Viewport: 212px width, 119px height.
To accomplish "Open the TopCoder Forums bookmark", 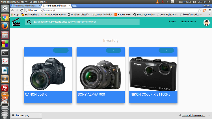I will tap(55, 14).
